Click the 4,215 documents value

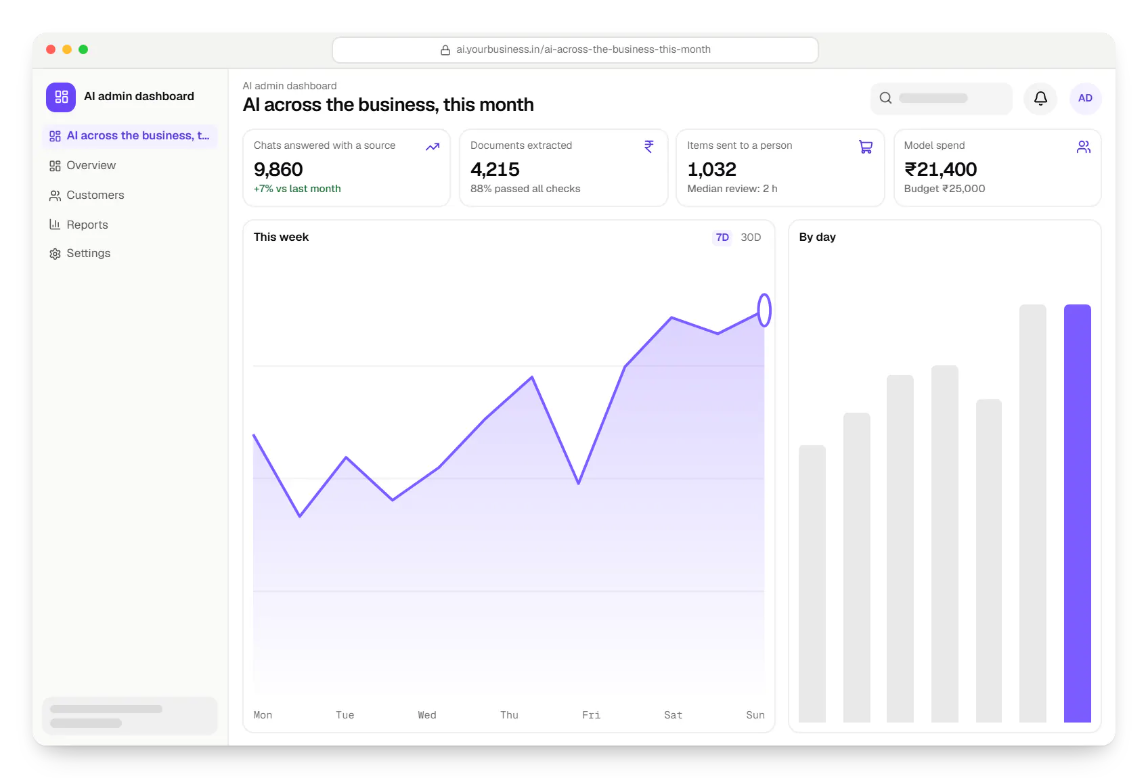[495, 169]
